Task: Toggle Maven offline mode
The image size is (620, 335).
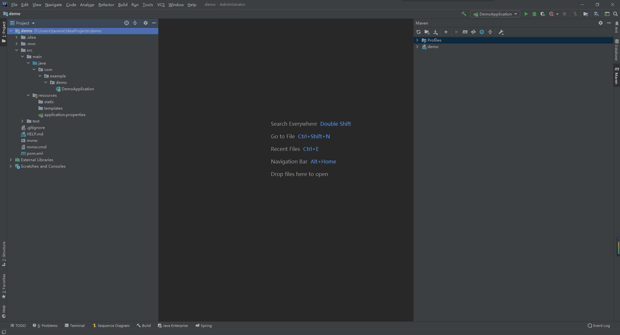Action: point(473,32)
